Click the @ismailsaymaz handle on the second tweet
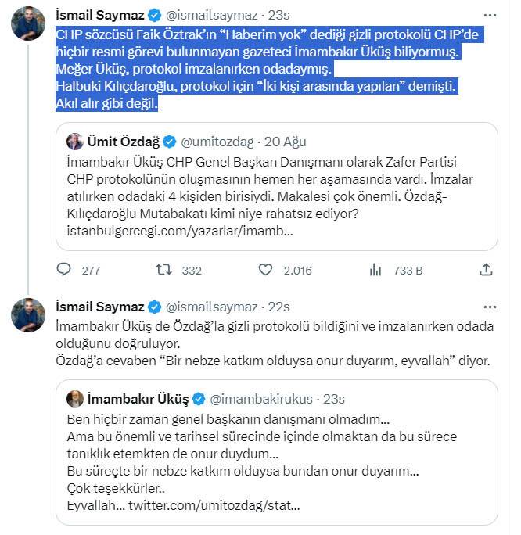Image resolution: width=521 pixels, height=535 pixels. click(212, 306)
